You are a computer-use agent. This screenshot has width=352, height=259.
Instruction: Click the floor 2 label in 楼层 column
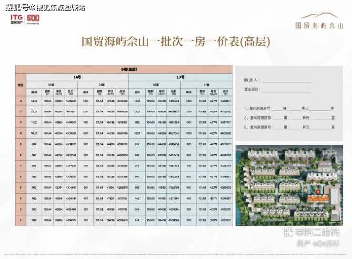tap(20, 220)
